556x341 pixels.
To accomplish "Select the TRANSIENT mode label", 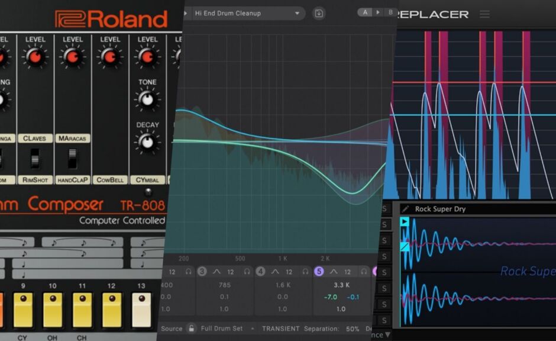I will point(281,329).
